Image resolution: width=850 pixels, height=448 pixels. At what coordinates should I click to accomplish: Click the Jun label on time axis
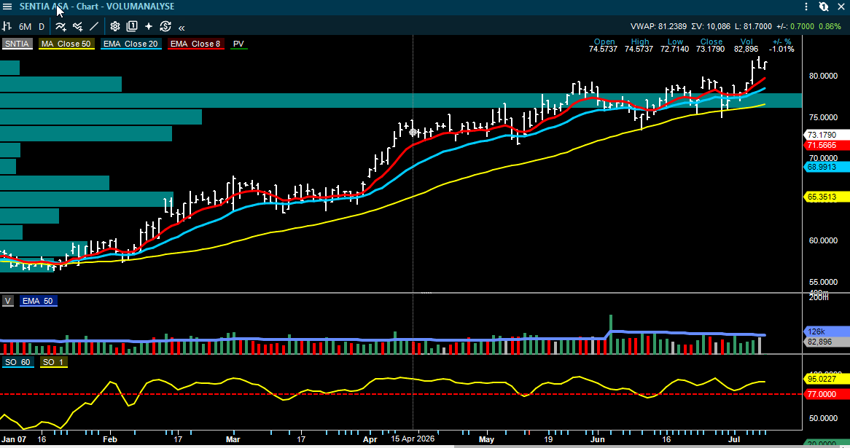click(x=598, y=439)
